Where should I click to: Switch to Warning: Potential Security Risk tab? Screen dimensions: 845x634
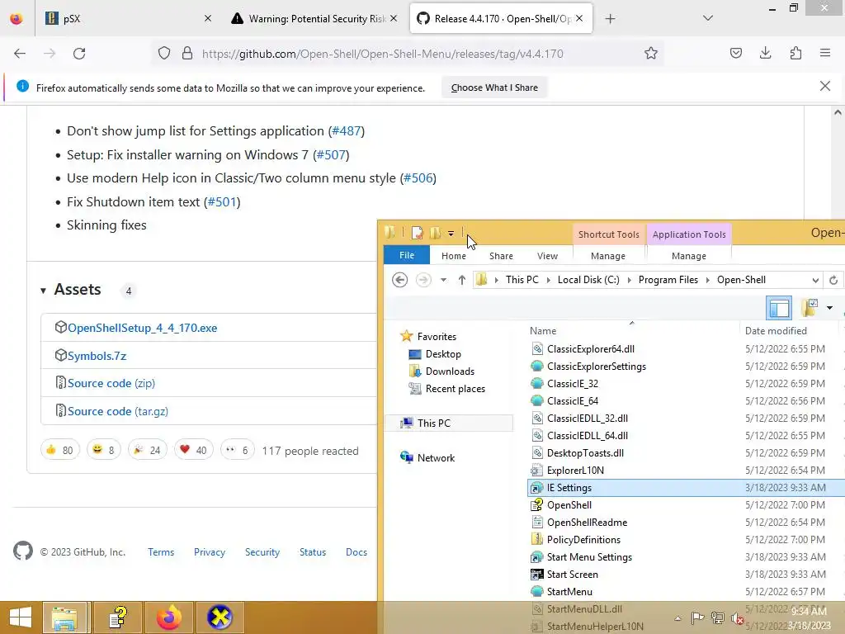click(x=315, y=19)
